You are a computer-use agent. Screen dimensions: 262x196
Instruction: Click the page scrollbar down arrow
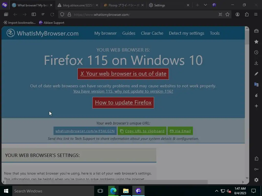tap(247, 178)
